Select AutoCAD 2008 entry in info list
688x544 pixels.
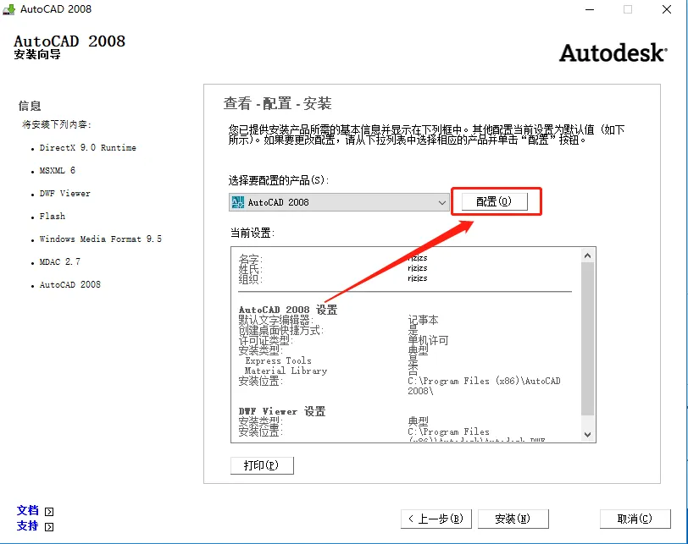69,284
